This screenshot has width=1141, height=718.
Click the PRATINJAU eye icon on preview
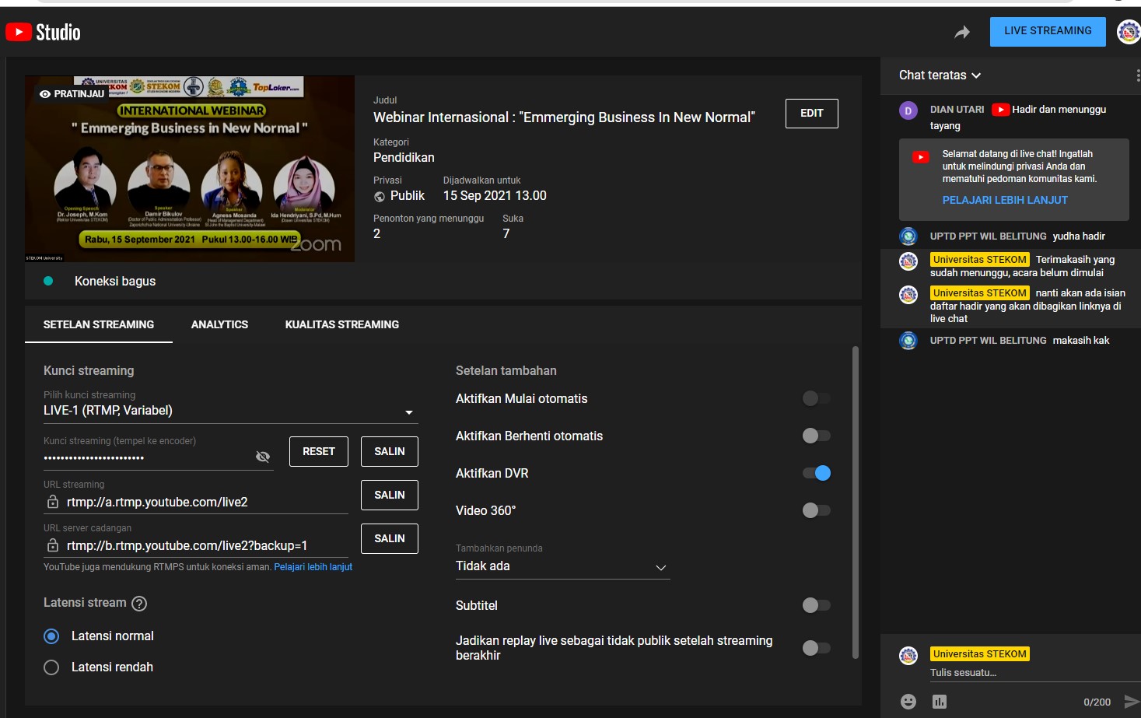point(45,93)
